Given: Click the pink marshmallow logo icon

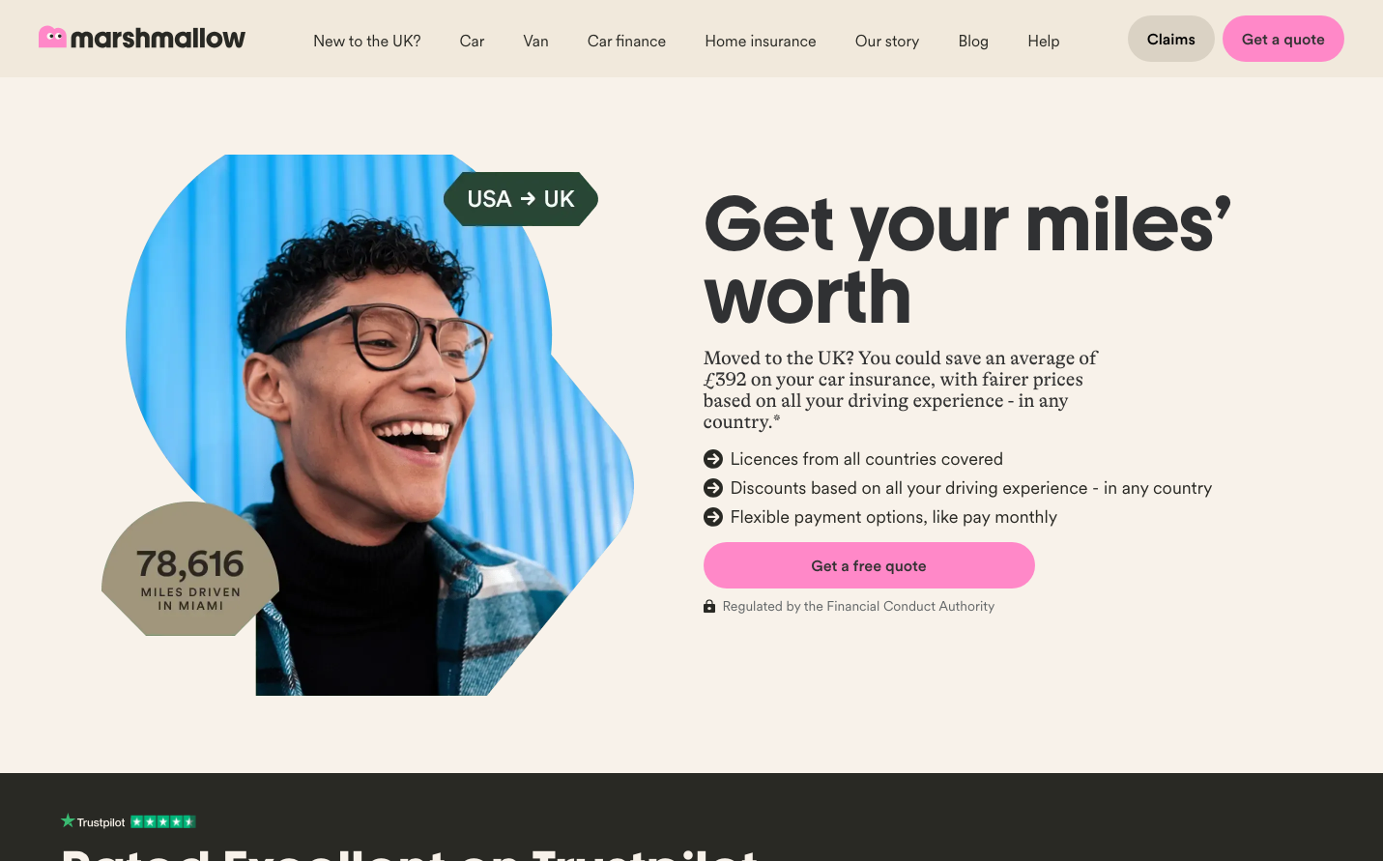Looking at the screenshot, I should (52, 38).
